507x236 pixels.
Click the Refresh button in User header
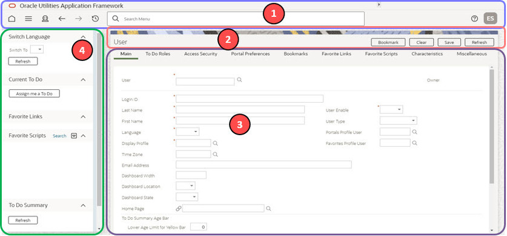point(479,42)
